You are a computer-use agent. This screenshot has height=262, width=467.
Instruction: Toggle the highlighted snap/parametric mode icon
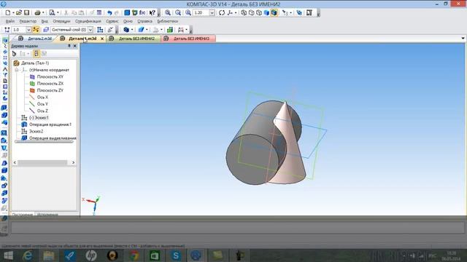click(x=36, y=30)
